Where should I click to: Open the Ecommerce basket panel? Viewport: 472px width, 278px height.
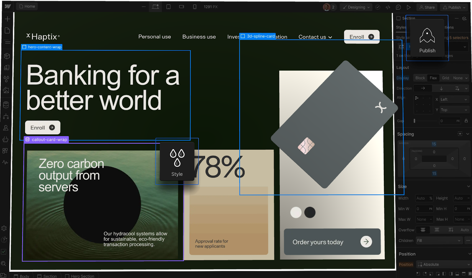tap(5, 139)
